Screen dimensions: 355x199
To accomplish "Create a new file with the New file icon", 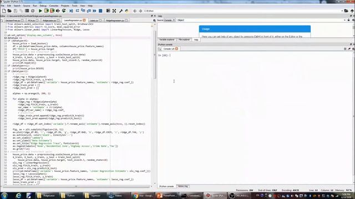I will [x=4, y=11].
